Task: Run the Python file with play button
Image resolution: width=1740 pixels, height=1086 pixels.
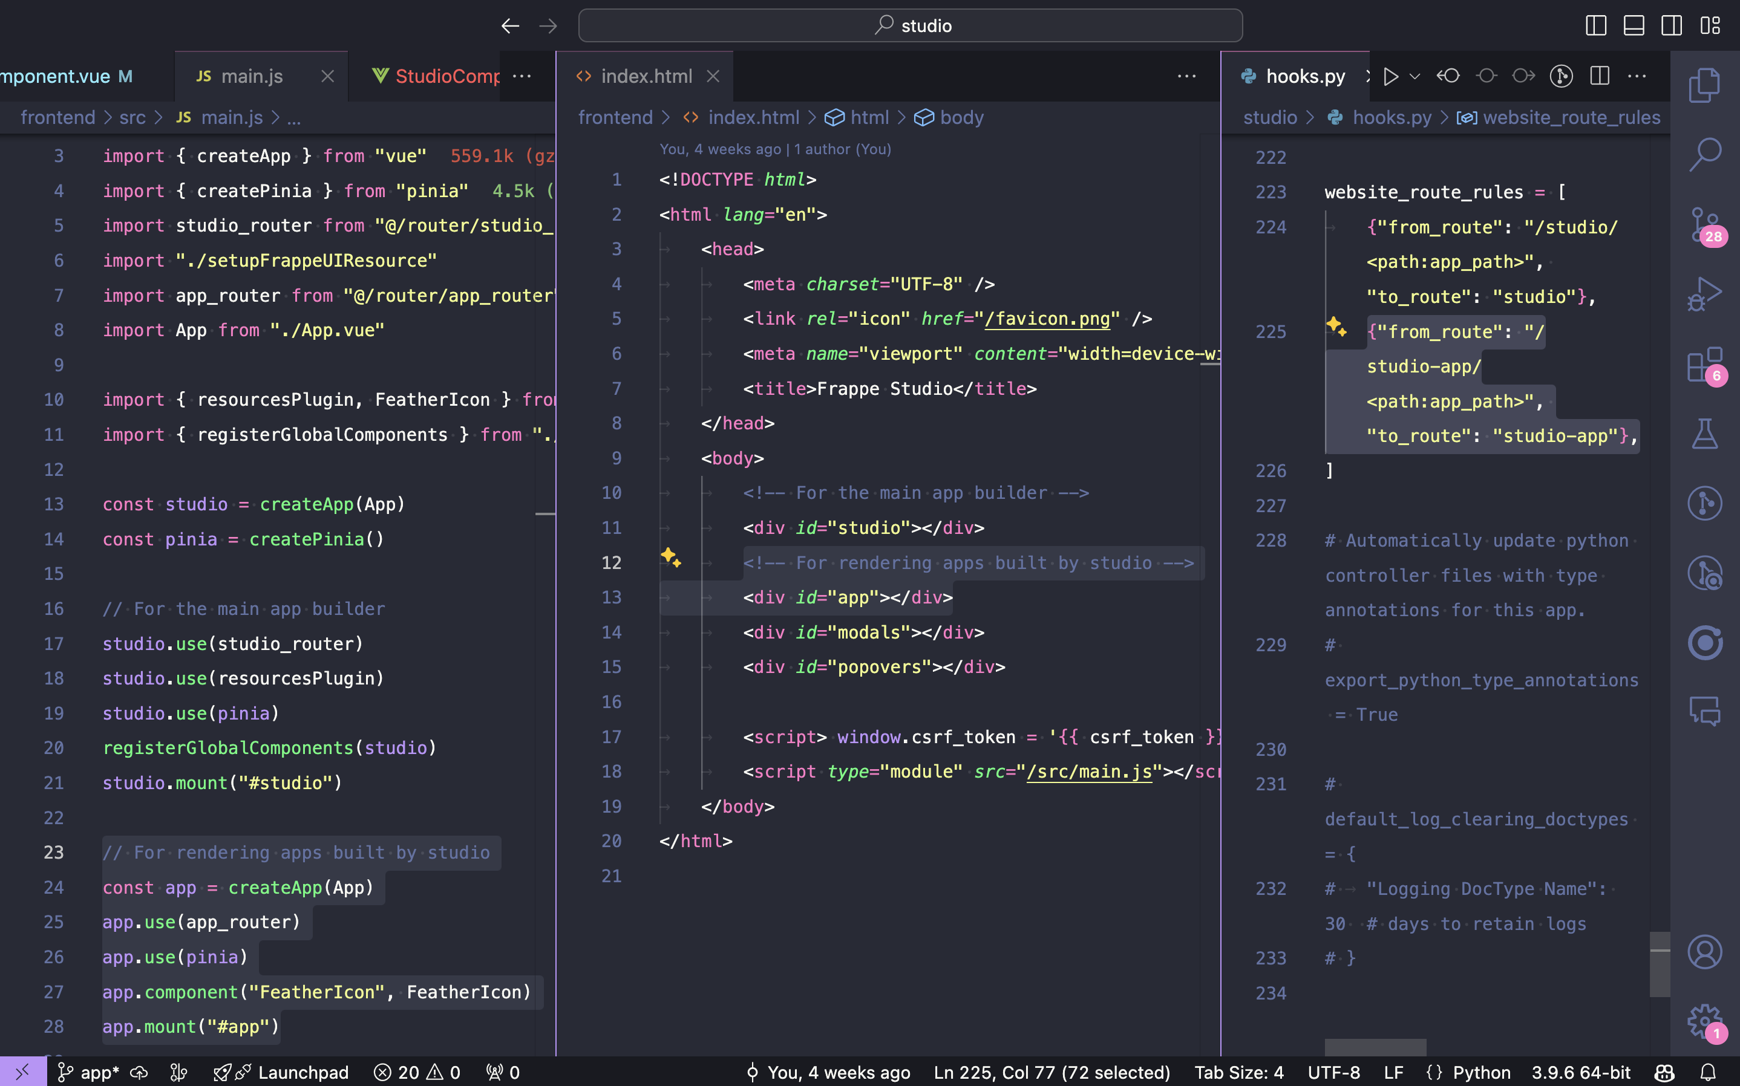Action: tap(1390, 76)
